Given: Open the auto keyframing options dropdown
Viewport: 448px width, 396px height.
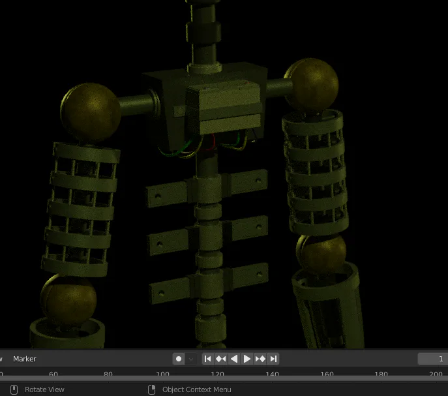Looking at the screenshot, I should tap(191, 359).
